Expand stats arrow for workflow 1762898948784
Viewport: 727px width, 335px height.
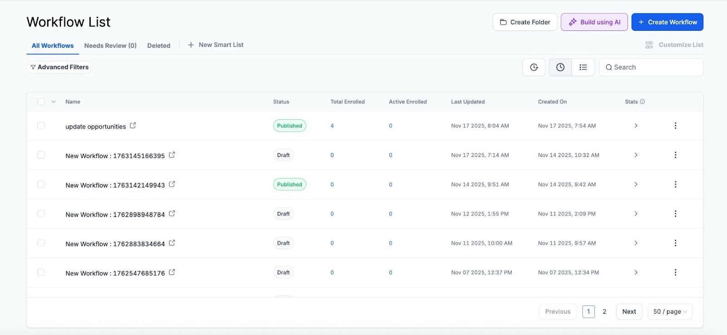(636, 214)
